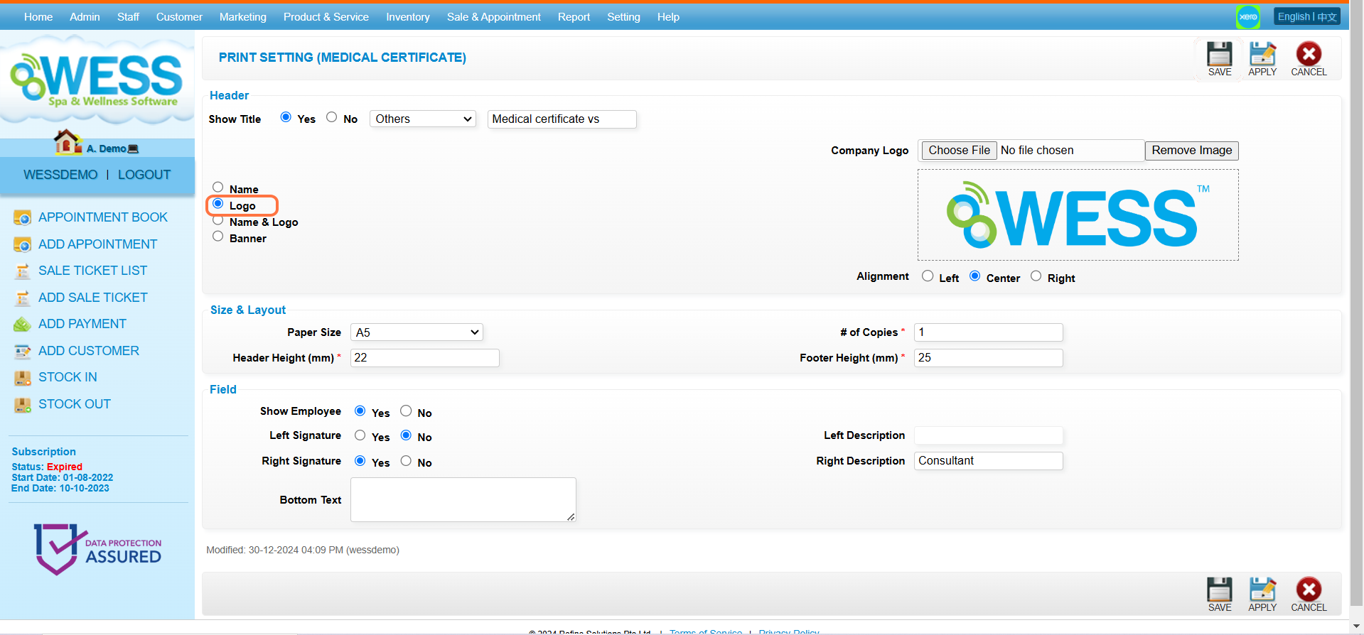Set Left Signature to Yes
Viewport: 1364px width, 635px height.
pyautogui.click(x=360, y=435)
